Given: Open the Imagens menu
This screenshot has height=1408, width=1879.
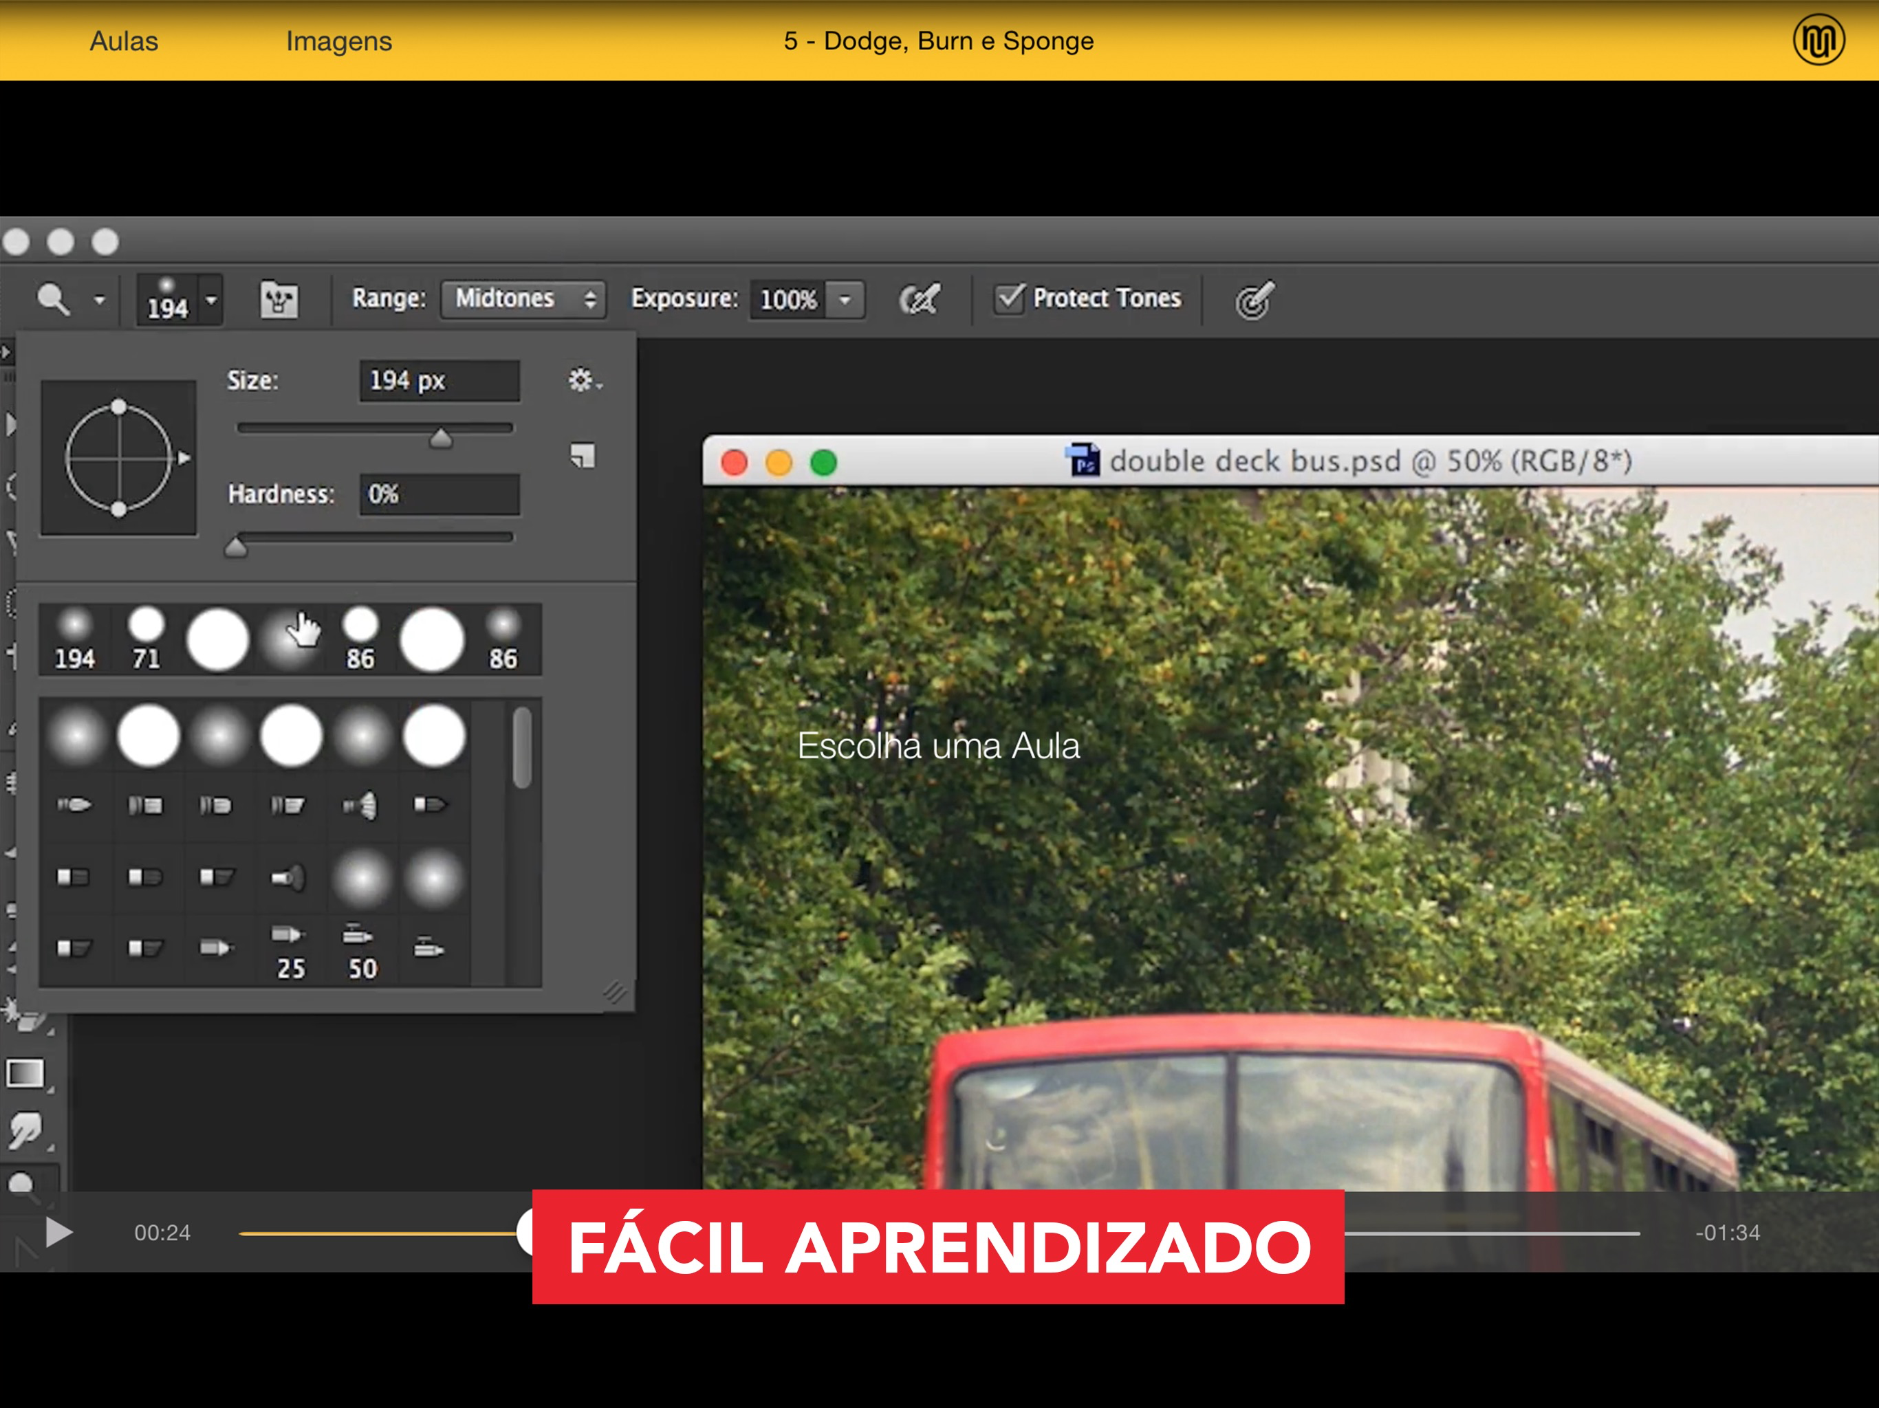Looking at the screenshot, I should coord(339,41).
